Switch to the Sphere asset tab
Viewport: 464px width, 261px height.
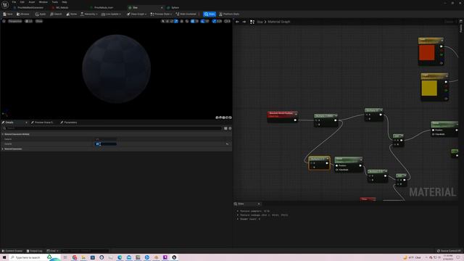coord(175,8)
